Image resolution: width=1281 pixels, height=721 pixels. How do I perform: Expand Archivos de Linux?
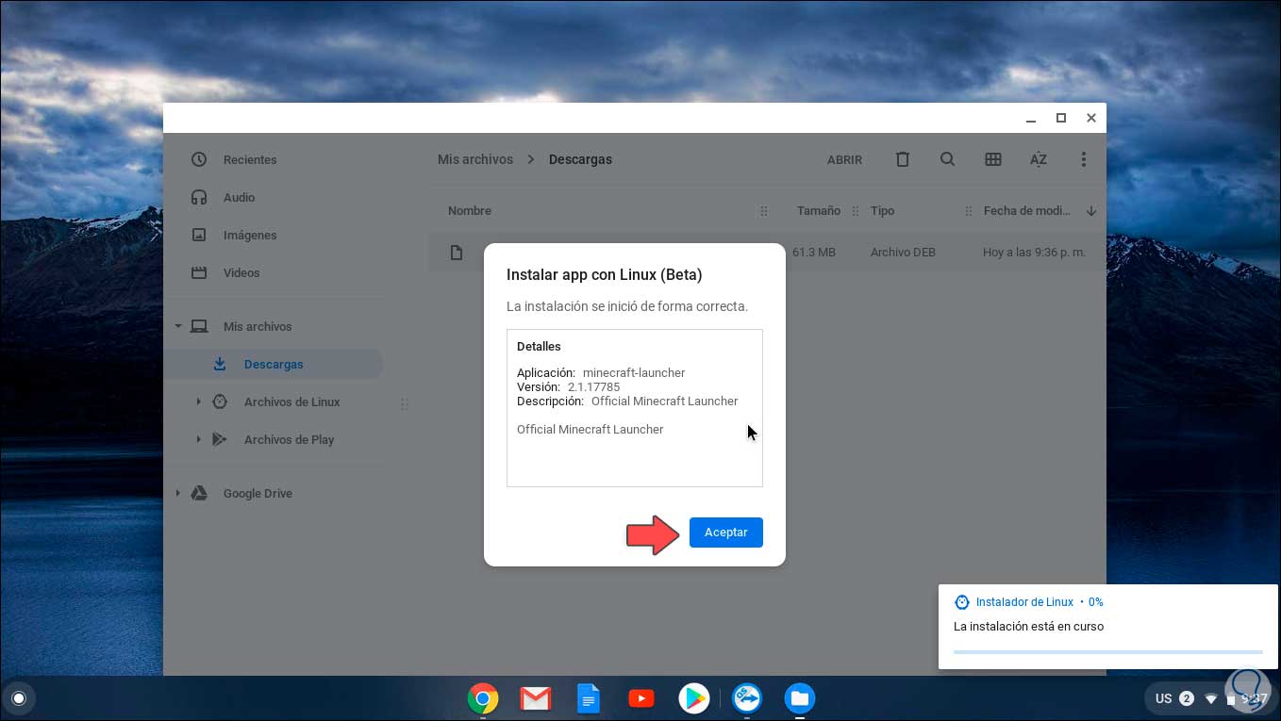(x=198, y=401)
